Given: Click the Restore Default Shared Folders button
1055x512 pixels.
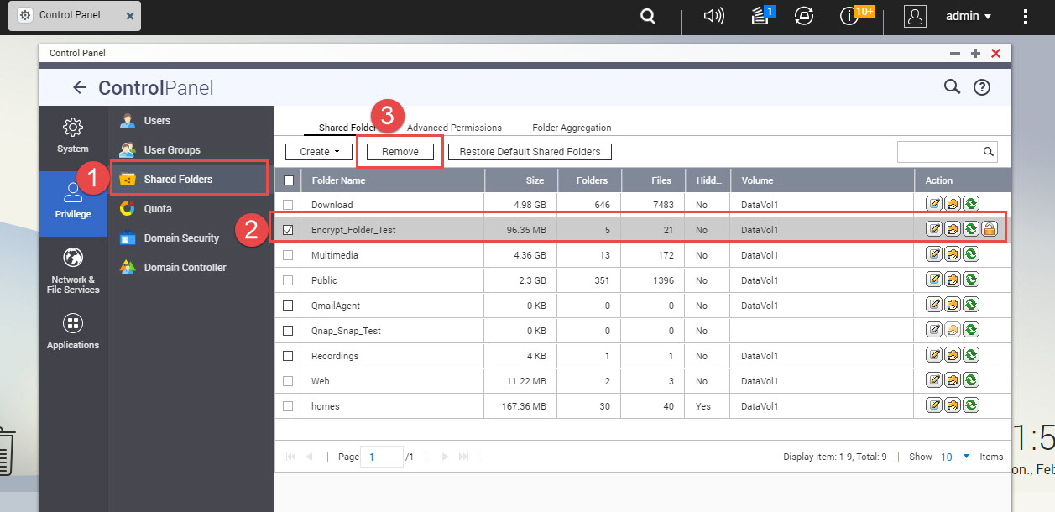Looking at the screenshot, I should click(x=530, y=152).
